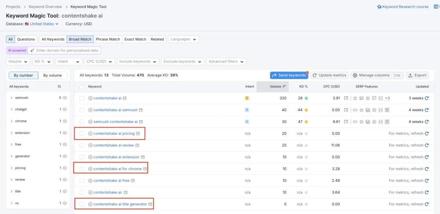The width and height of the screenshot is (440, 214).
Task: Select the Exact Match tab
Action: 135,39
